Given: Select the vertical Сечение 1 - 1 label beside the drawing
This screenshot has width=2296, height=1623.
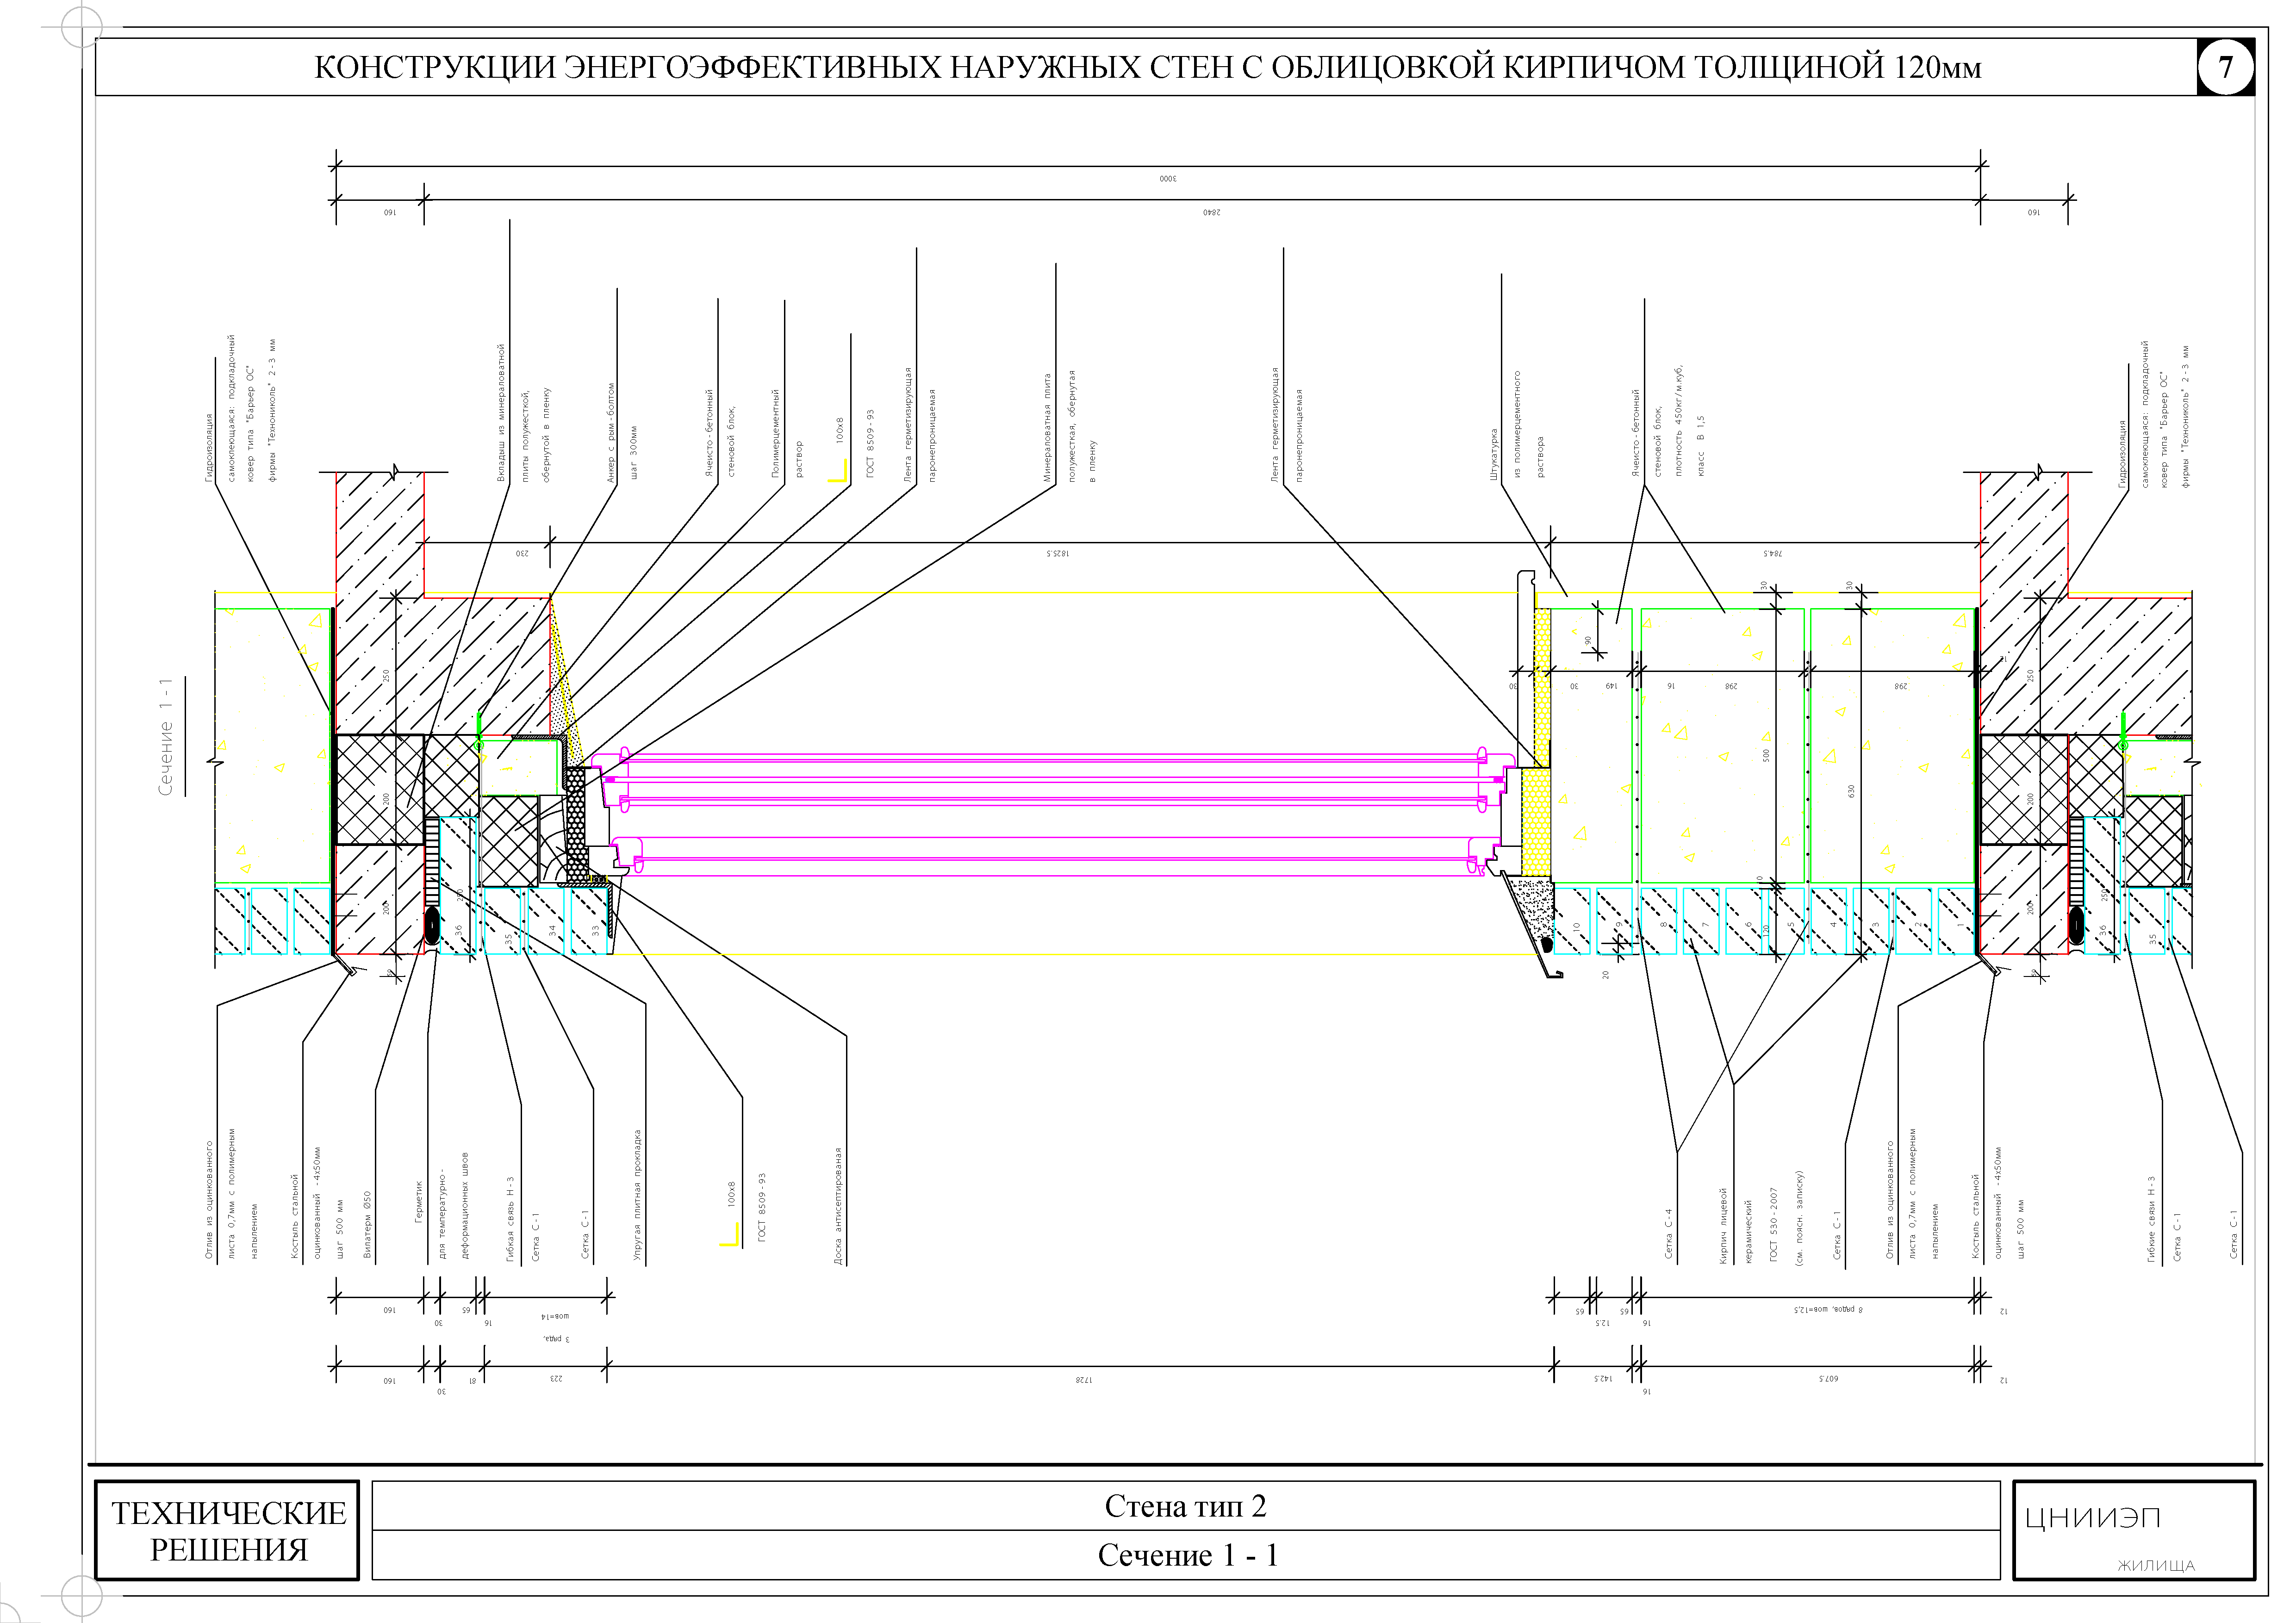Looking at the screenshot, I should coord(166,737).
